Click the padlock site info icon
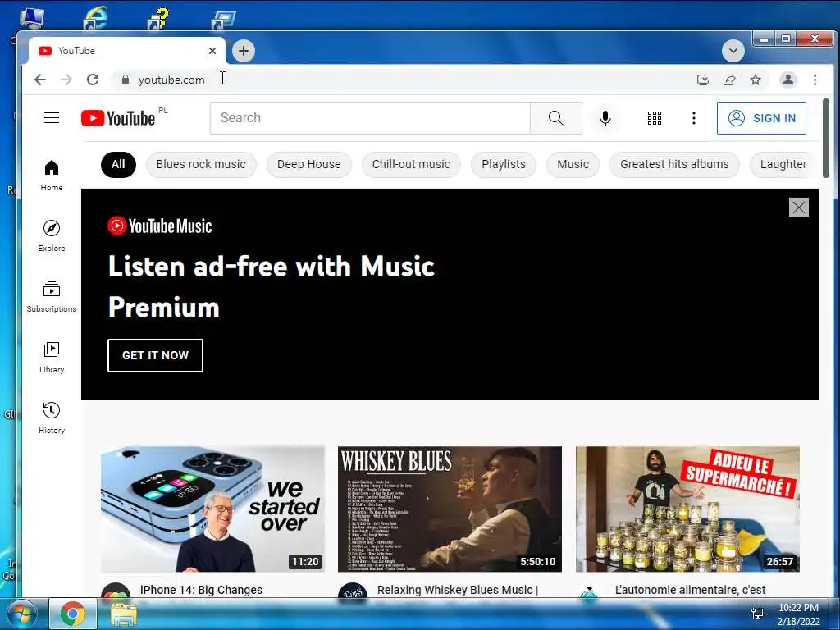The width and height of the screenshot is (840, 630). point(126,80)
